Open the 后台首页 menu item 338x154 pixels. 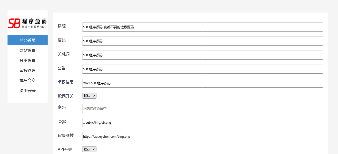click(x=28, y=40)
